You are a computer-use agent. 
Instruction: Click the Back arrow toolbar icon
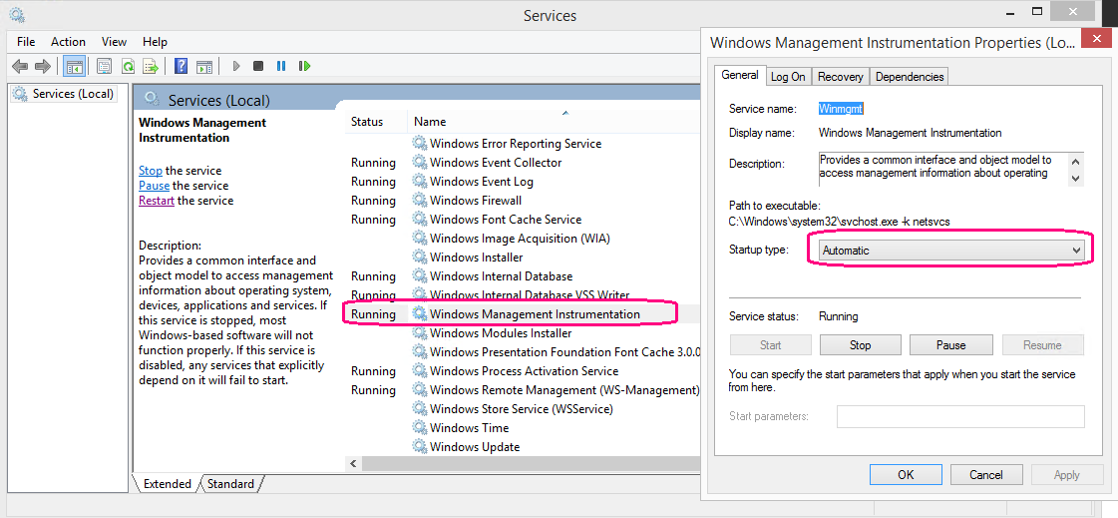point(20,66)
